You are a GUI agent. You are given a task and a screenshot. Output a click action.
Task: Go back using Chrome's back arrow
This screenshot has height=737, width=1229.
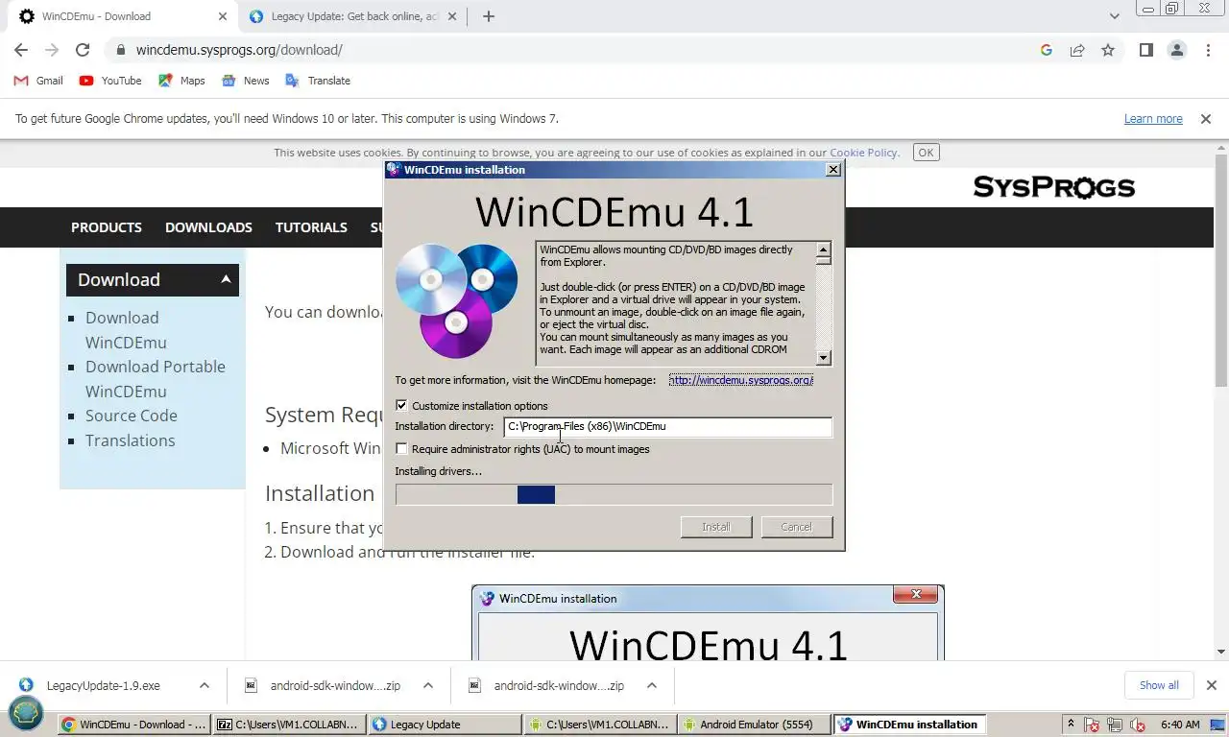21,50
